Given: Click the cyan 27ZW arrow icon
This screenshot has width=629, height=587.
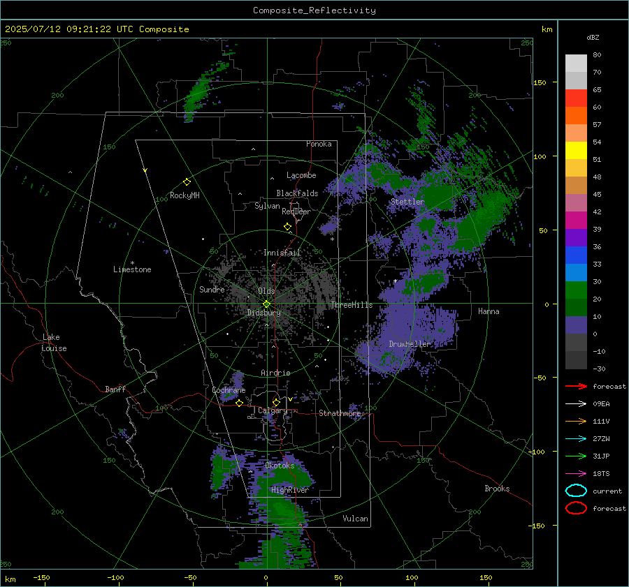Looking at the screenshot, I should click(x=576, y=439).
